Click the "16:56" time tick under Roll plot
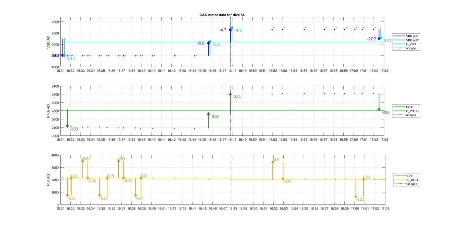The image size is (464, 230). coord(314,209)
